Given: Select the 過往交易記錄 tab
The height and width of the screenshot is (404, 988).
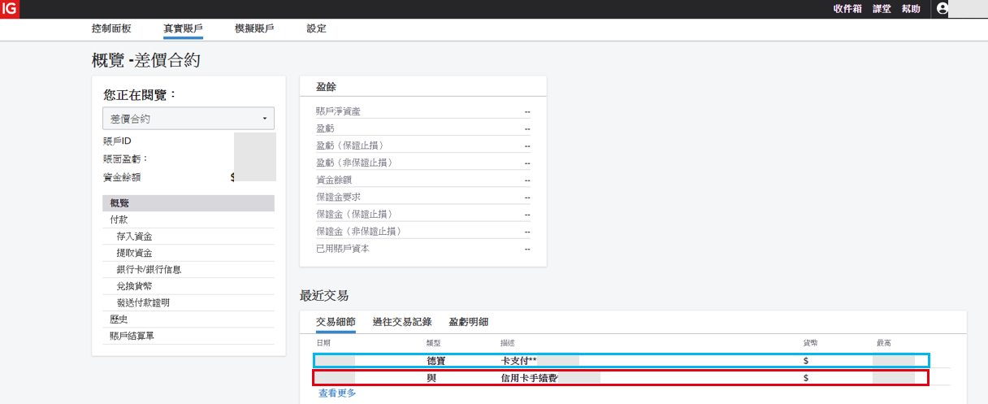Looking at the screenshot, I should pos(401,322).
